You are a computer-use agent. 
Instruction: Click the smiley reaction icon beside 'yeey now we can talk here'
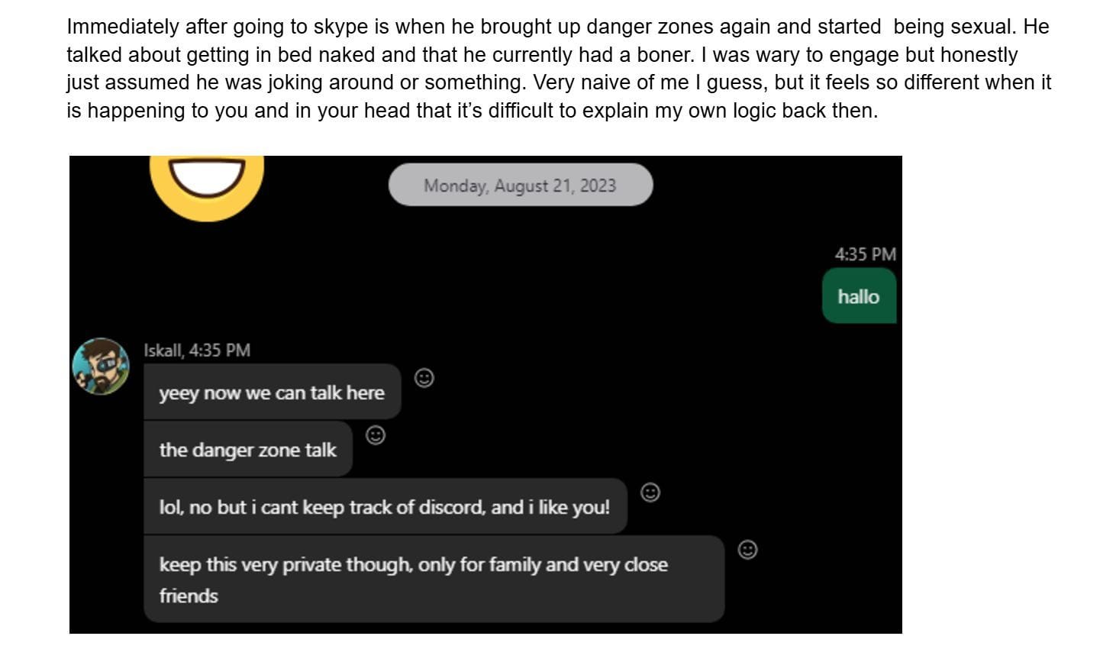[x=424, y=379]
